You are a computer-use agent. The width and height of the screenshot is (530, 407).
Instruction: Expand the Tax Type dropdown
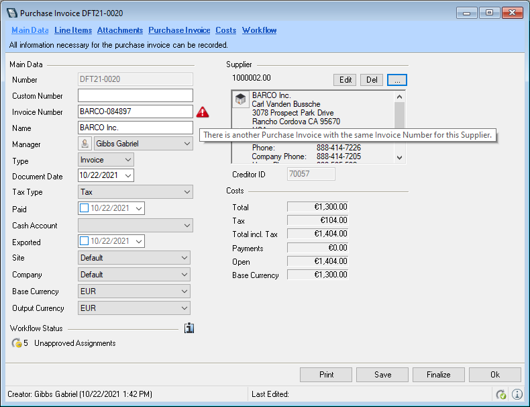pos(187,193)
